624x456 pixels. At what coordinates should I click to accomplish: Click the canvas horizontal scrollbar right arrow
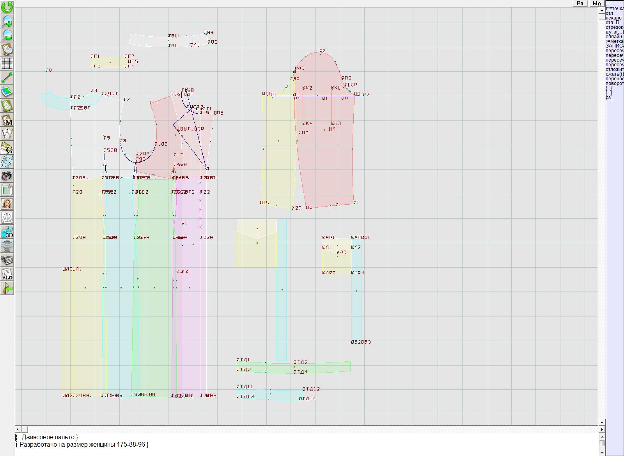(602, 429)
